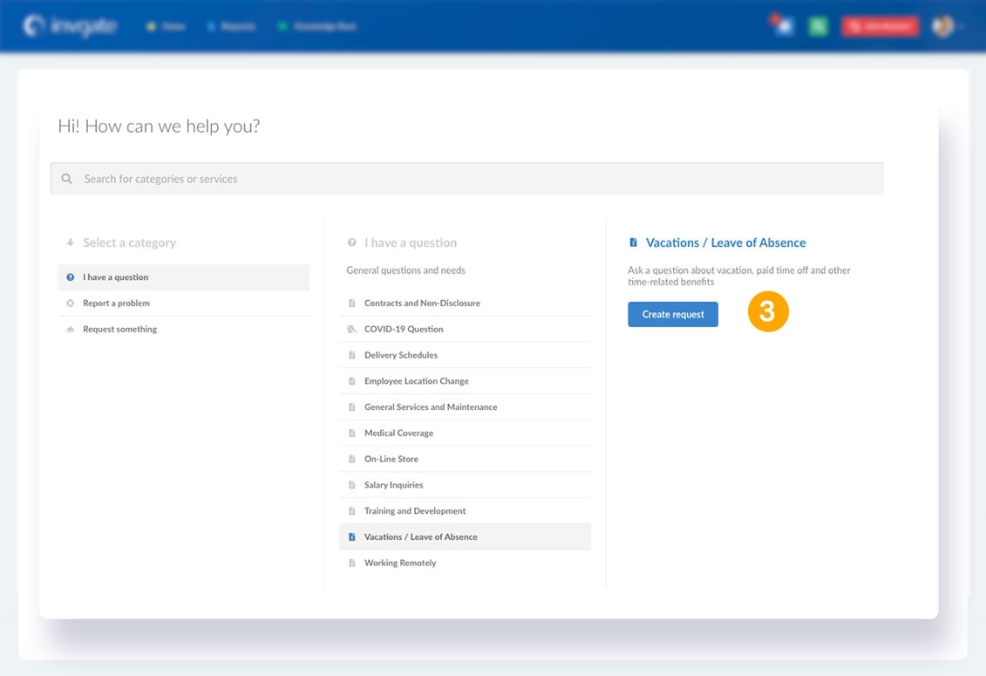Select the Working Remotely service
986x676 pixels.
coord(400,563)
